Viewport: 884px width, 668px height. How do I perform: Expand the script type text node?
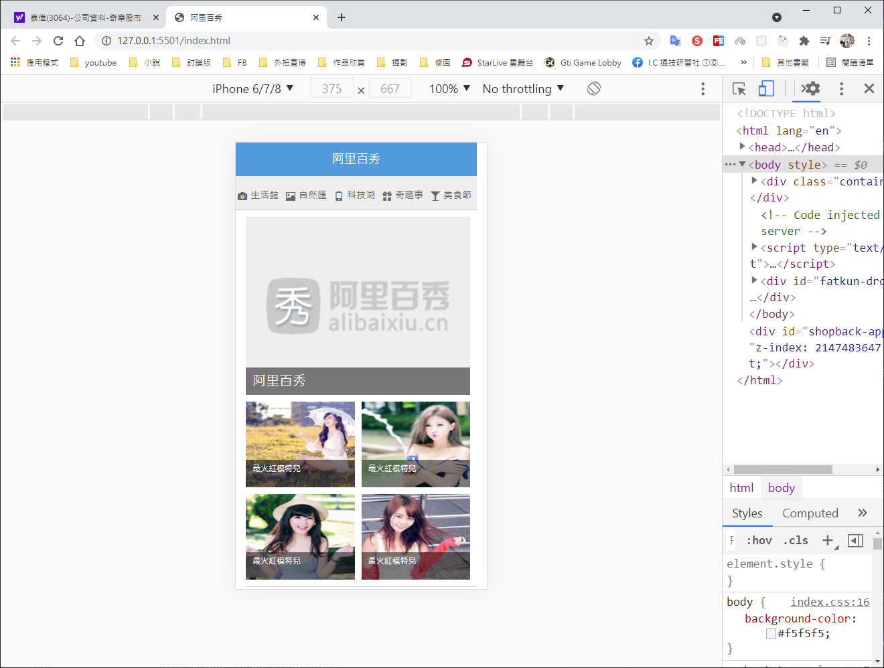(755, 246)
